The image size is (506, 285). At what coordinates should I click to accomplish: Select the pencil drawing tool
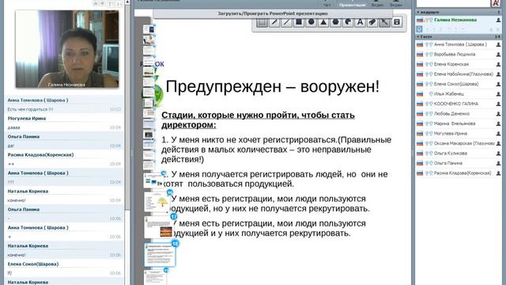[274, 22]
